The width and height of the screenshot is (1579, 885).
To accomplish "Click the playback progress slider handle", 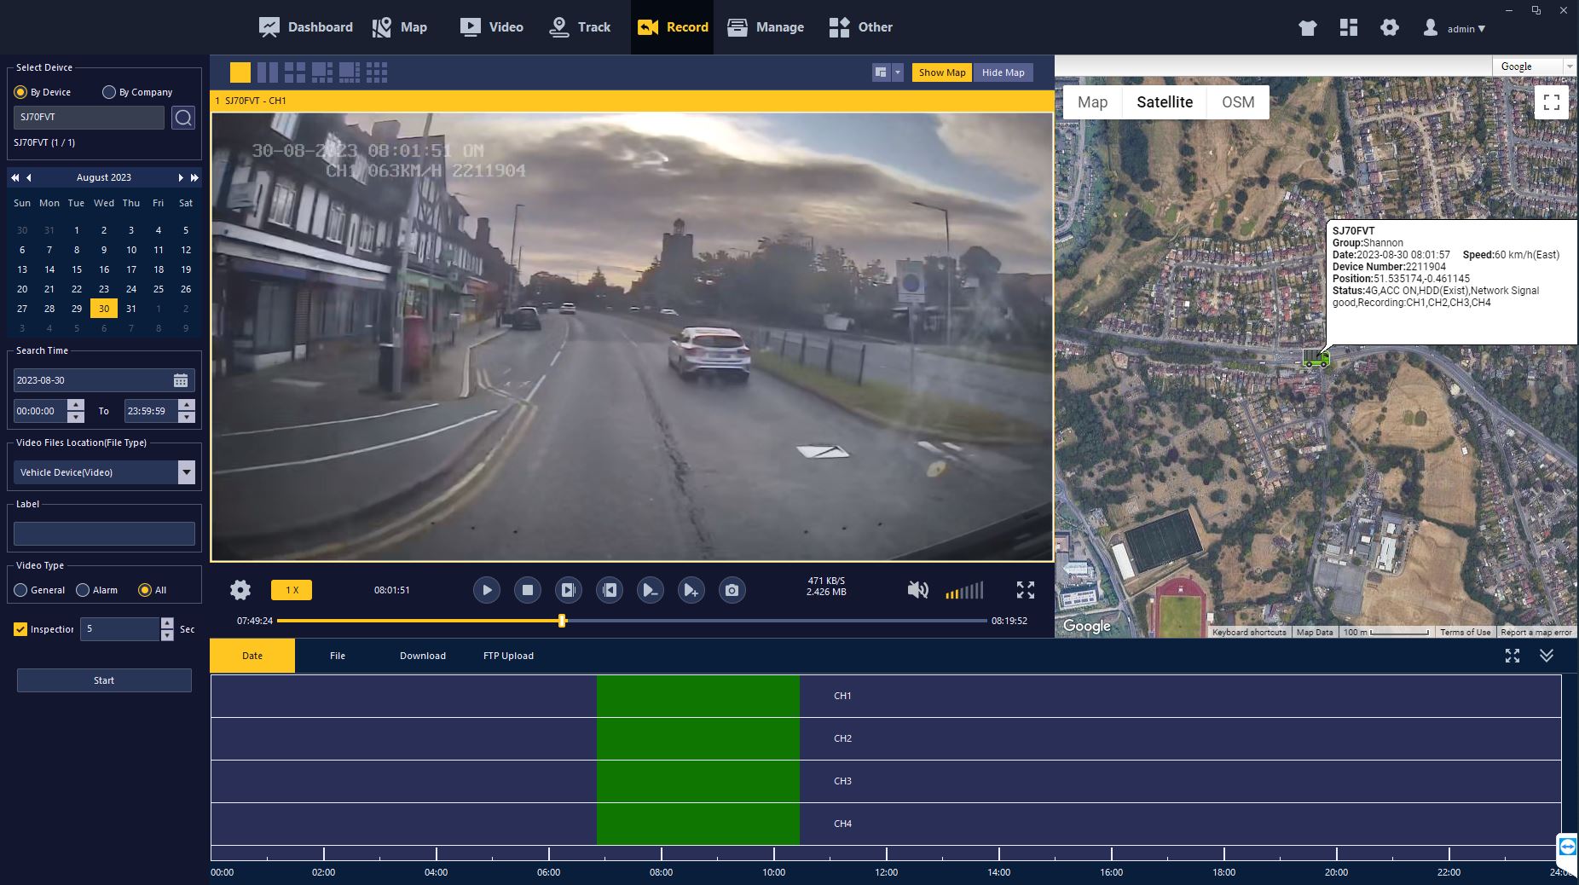I will [x=562, y=621].
